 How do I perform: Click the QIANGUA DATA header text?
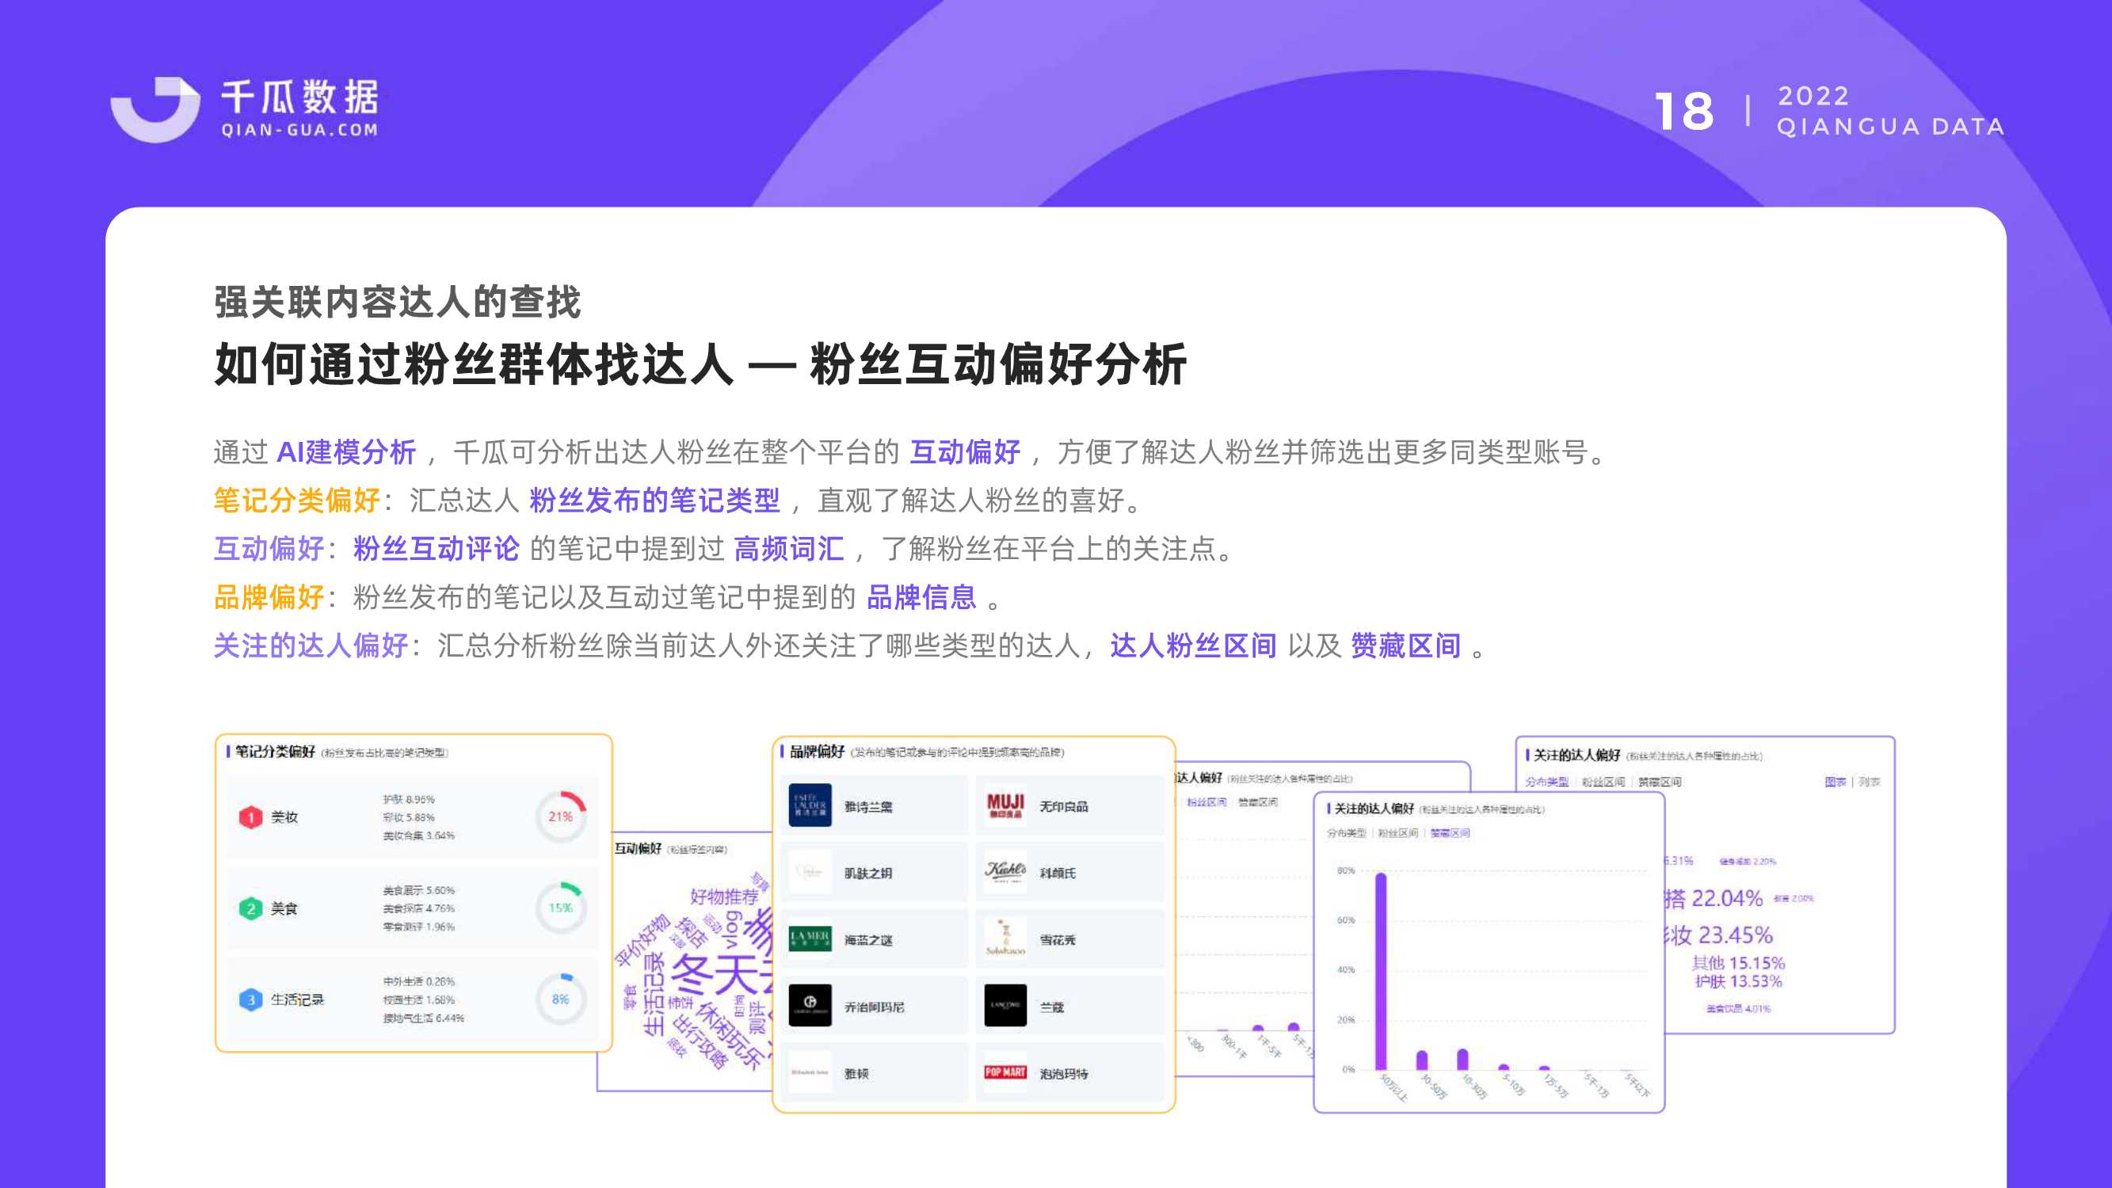tap(1891, 127)
